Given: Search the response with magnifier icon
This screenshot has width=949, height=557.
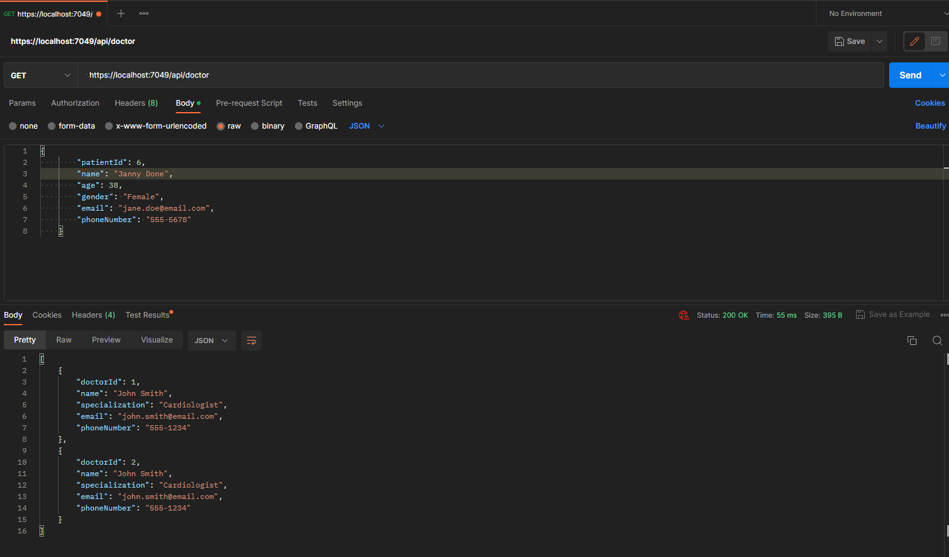Looking at the screenshot, I should (937, 341).
